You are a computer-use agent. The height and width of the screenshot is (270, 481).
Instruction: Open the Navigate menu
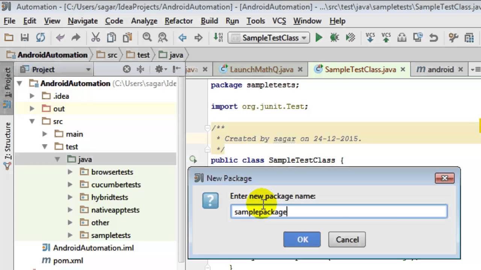point(83,21)
